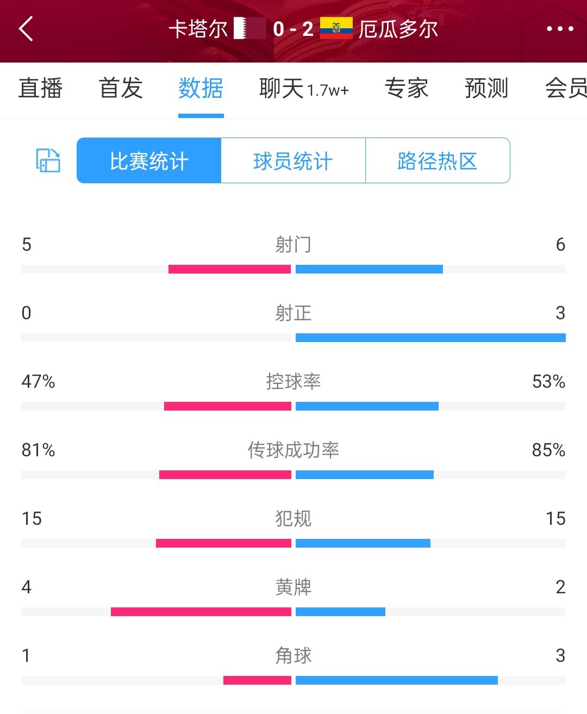Open the 预测 tab
This screenshot has width=587, height=714.
pyautogui.click(x=486, y=89)
